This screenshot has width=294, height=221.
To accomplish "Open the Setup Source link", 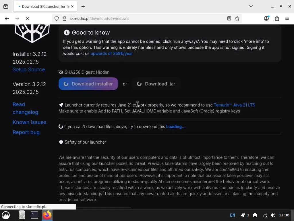I will (x=29, y=70).
